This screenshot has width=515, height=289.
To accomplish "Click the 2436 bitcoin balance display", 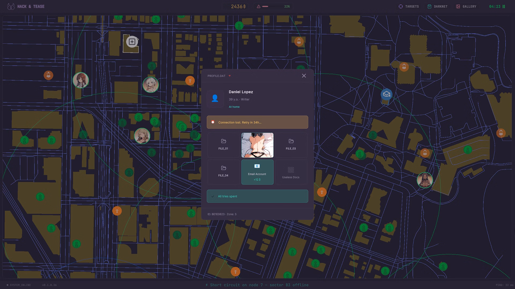I will click(x=238, y=6).
